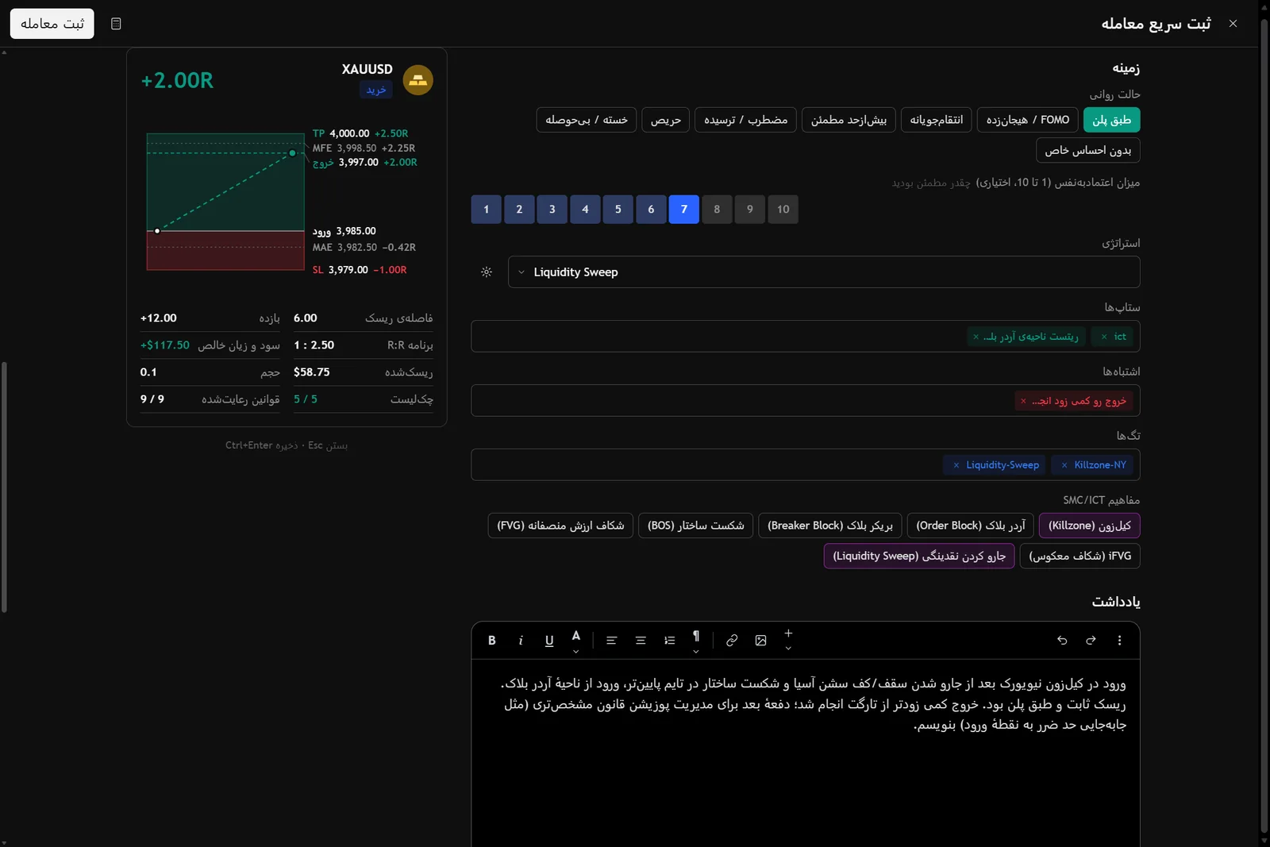Click the خرید buy badge
The height and width of the screenshot is (847, 1270).
pos(376,90)
